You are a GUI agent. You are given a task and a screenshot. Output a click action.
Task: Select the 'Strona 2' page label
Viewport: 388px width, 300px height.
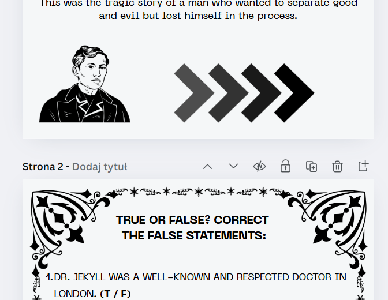[x=43, y=167]
